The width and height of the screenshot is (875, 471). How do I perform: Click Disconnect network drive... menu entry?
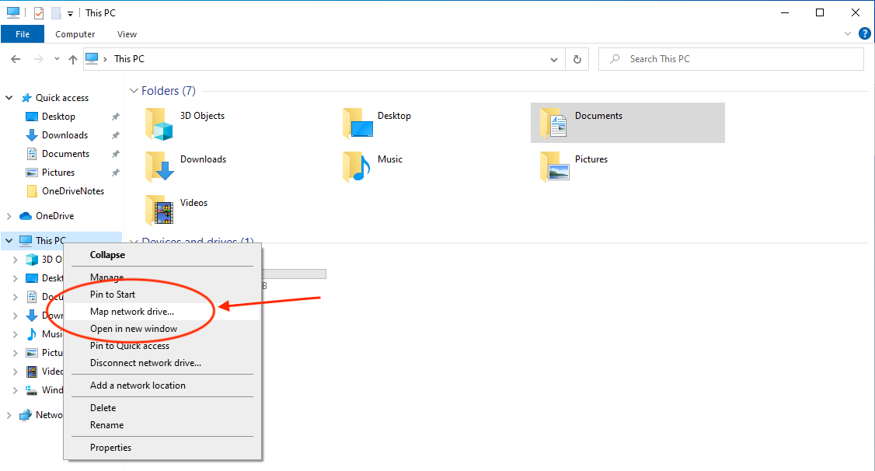(x=145, y=363)
